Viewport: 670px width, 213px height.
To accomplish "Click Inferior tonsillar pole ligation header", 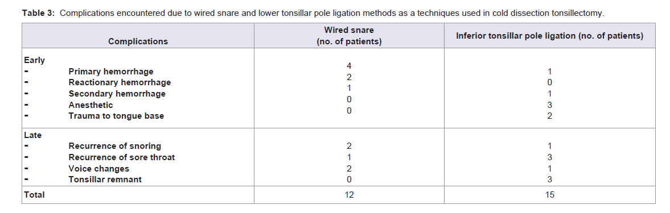I will (x=549, y=36).
